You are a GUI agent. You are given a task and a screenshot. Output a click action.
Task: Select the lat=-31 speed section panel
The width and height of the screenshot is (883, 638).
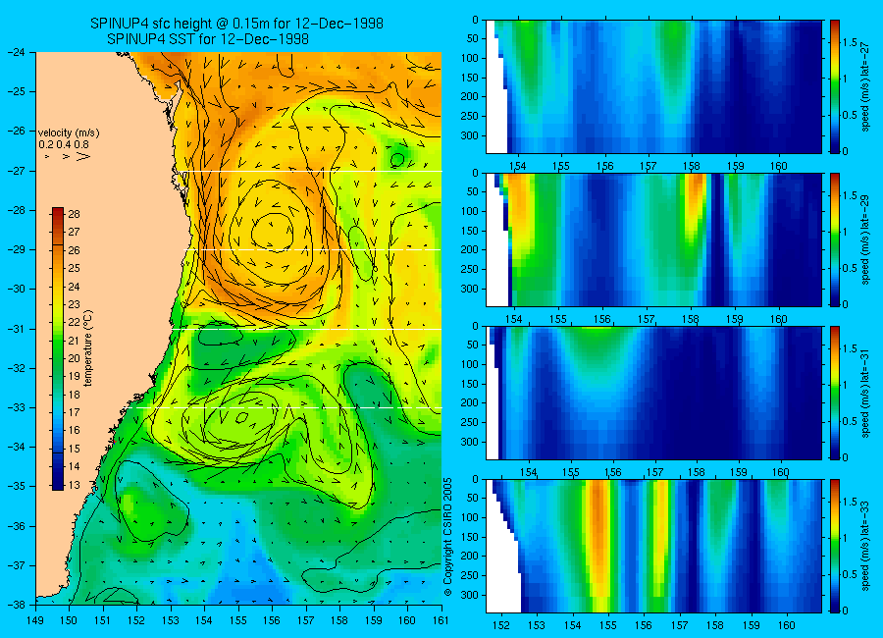653,393
